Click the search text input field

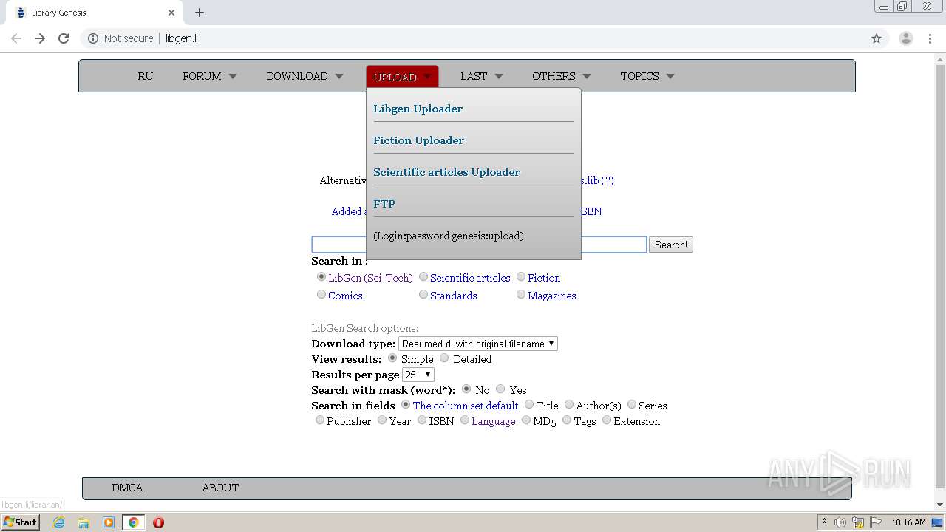[479, 245]
